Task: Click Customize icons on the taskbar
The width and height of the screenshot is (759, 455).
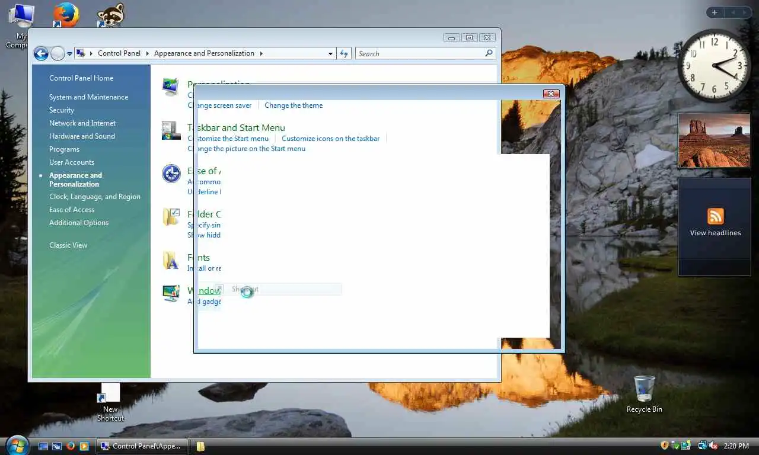Action: point(330,139)
